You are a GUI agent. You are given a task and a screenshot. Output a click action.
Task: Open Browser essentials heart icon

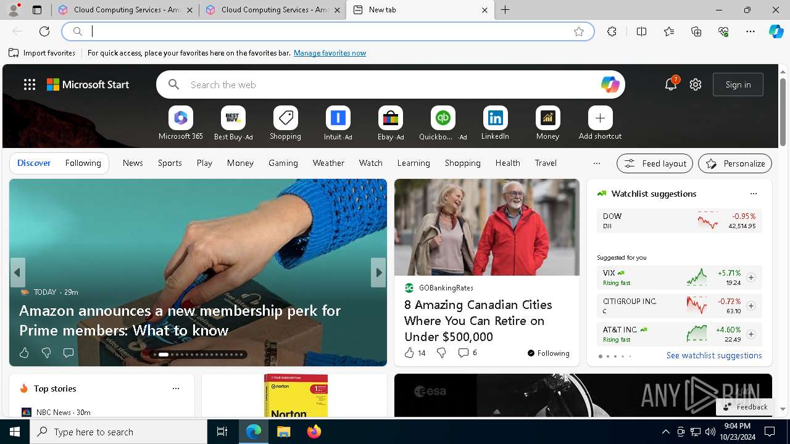coord(723,31)
